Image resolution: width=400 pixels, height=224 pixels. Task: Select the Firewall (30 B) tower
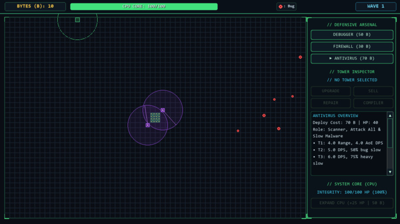click(x=352, y=47)
